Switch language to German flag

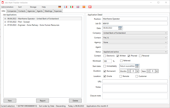[60, 7]
